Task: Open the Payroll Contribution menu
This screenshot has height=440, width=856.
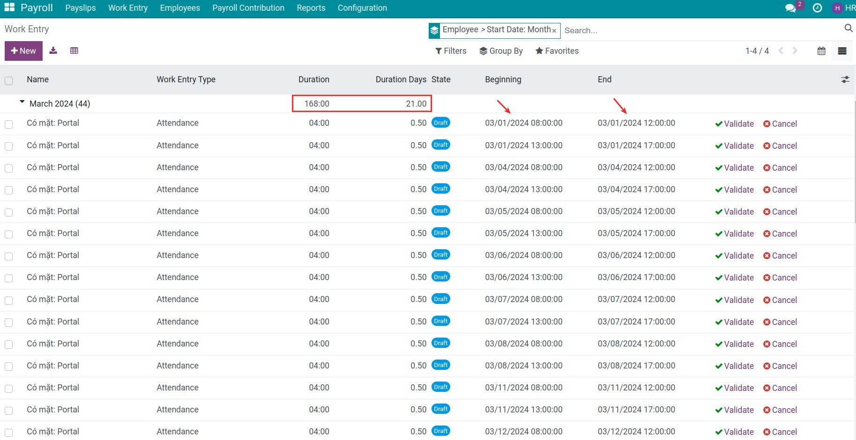Action: point(248,8)
